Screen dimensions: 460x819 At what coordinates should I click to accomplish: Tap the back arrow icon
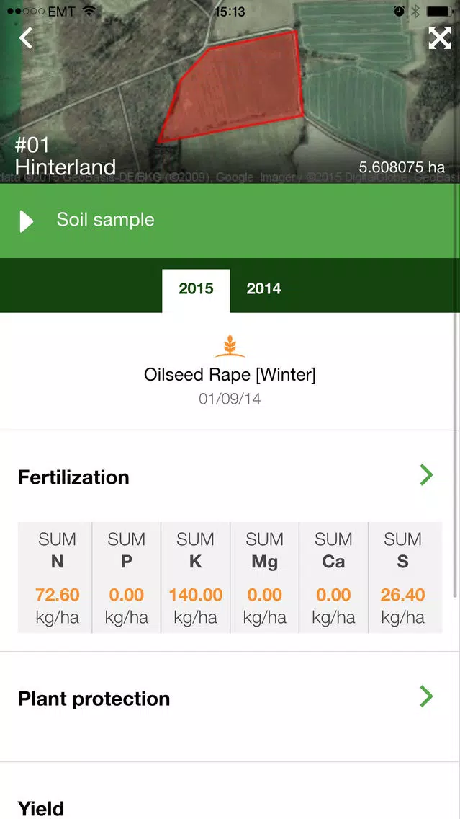[26, 38]
